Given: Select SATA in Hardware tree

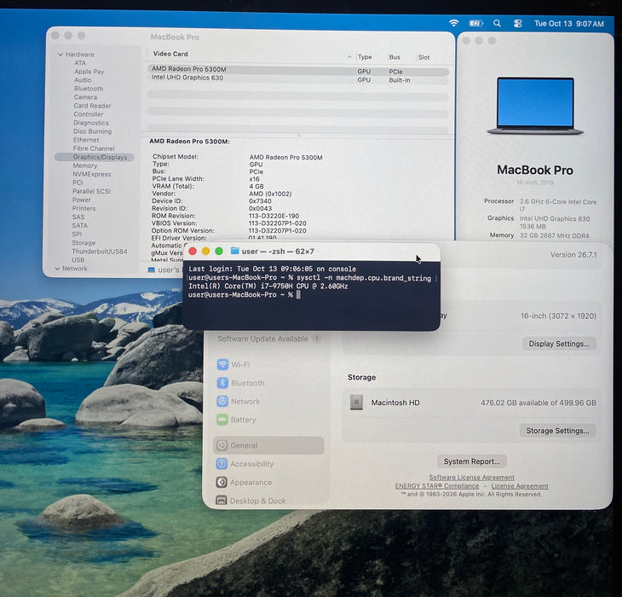Looking at the screenshot, I should point(80,225).
